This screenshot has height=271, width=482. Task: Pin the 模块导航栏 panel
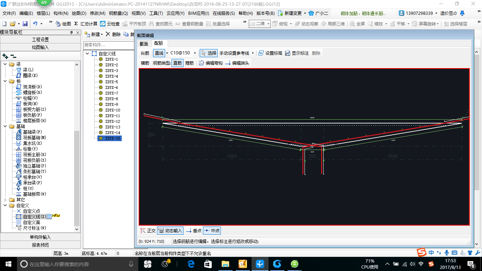71,32
